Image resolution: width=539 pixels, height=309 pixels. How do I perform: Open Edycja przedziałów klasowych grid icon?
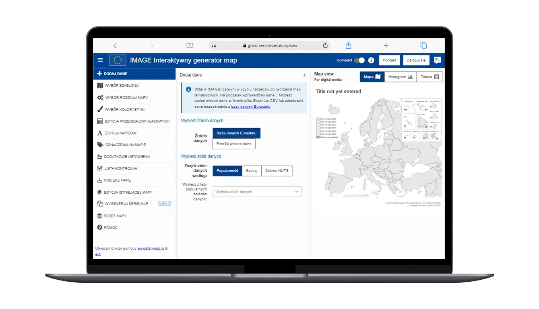(99, 121)
